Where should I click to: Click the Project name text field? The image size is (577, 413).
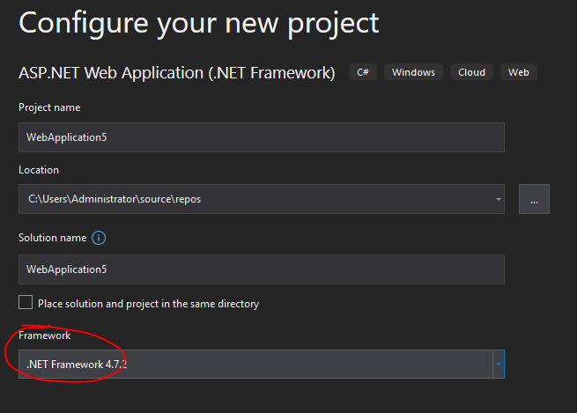click(262, 137)
